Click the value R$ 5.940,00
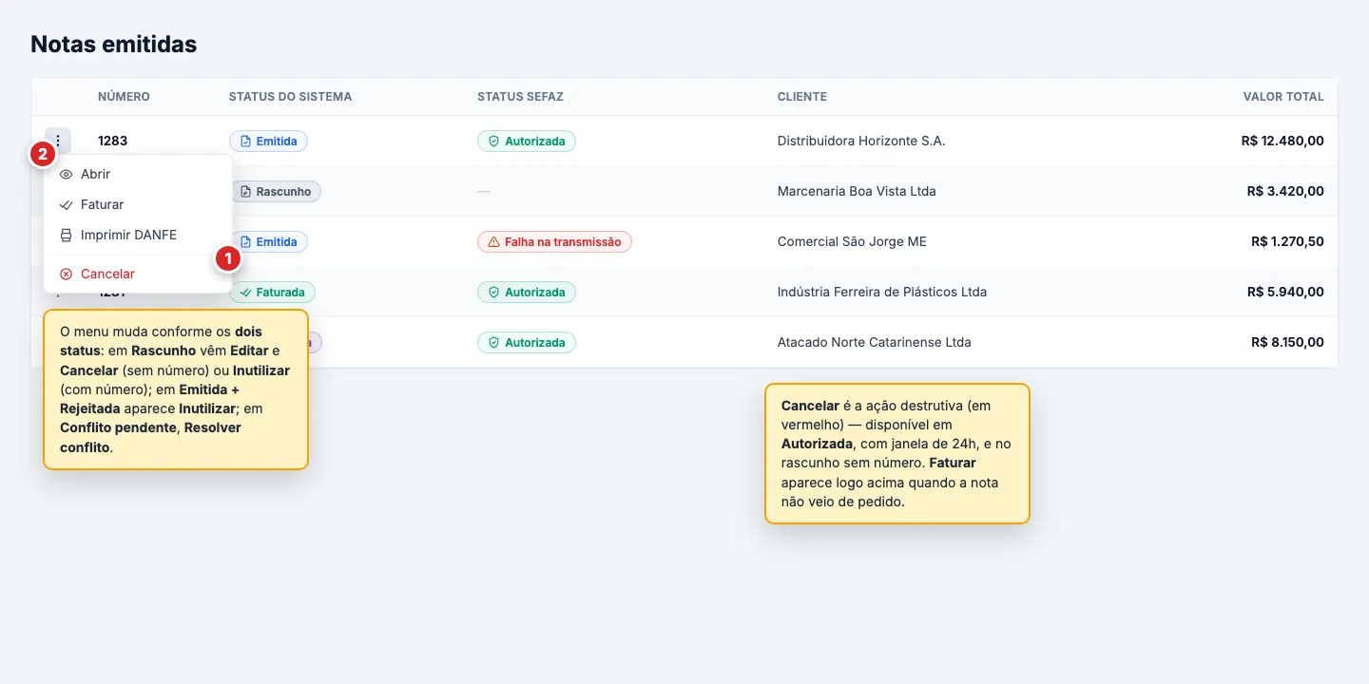 [1285, 292]
